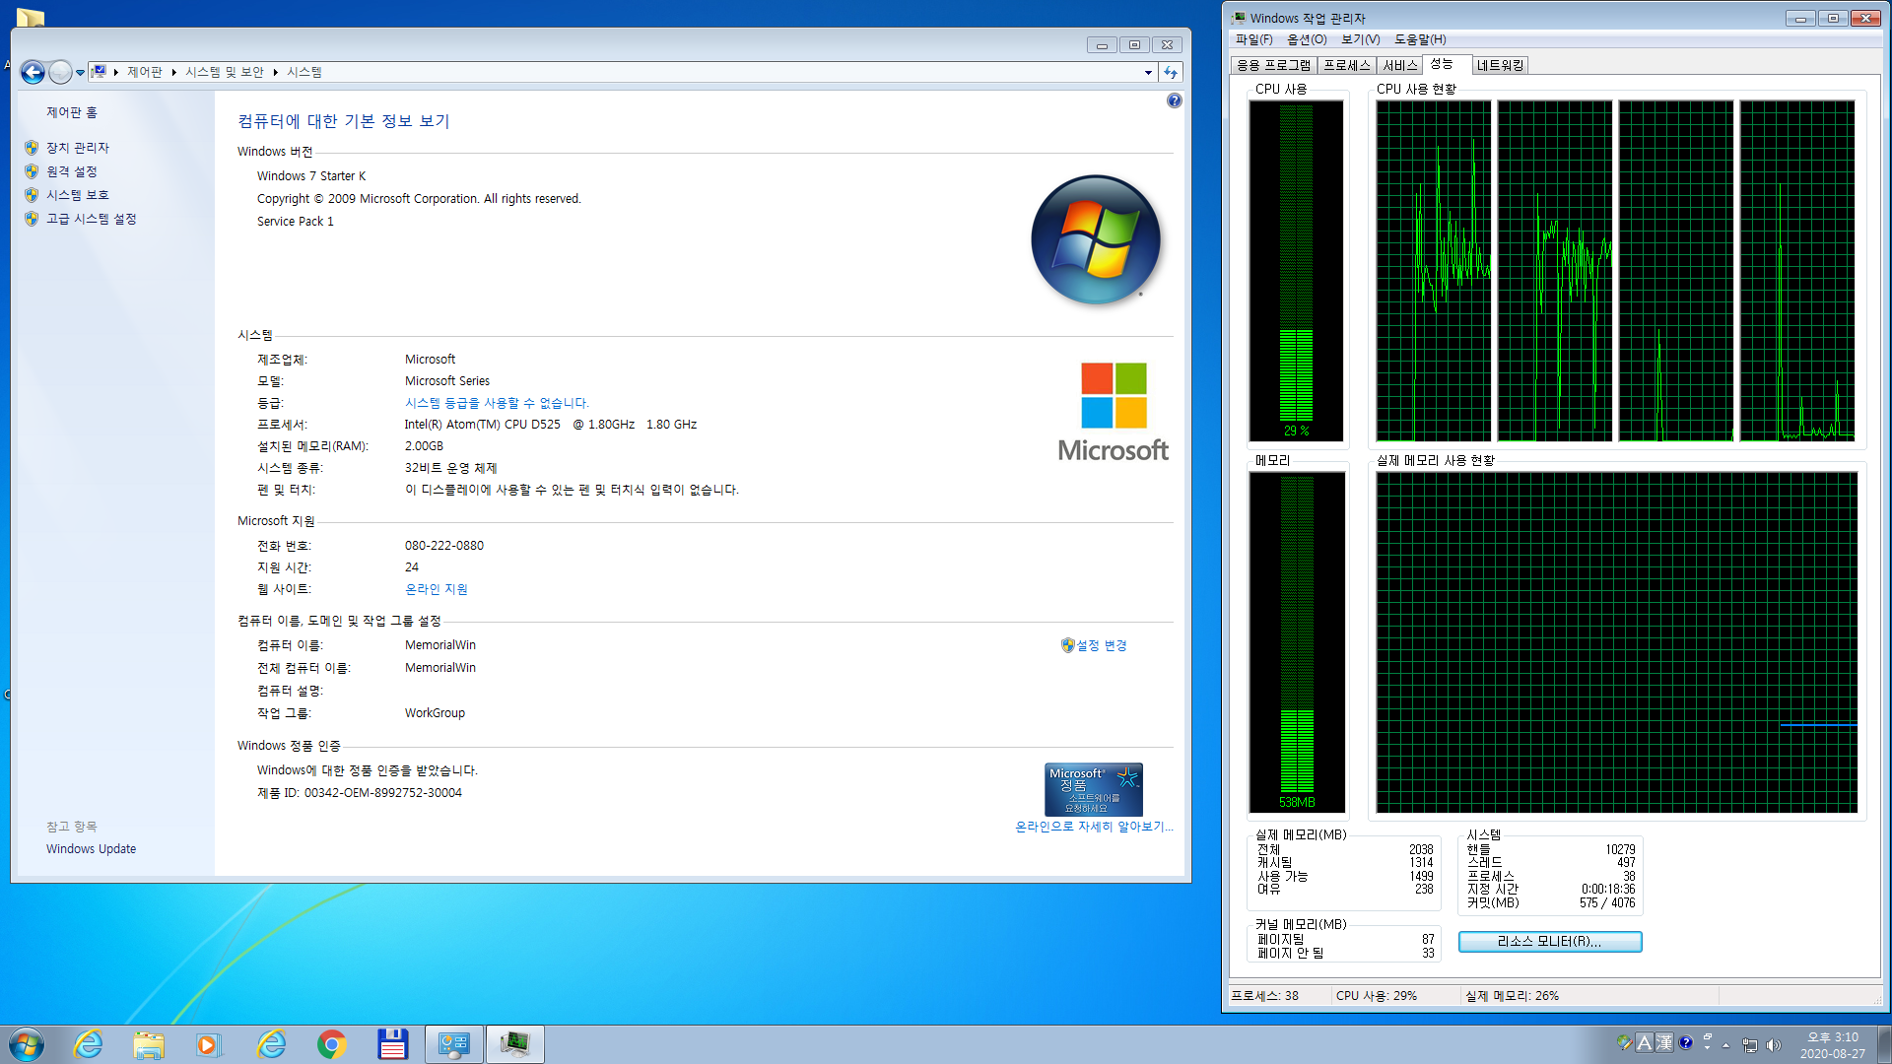
Task: Open 원격 설정 from the sidebar
Action: 72,171
